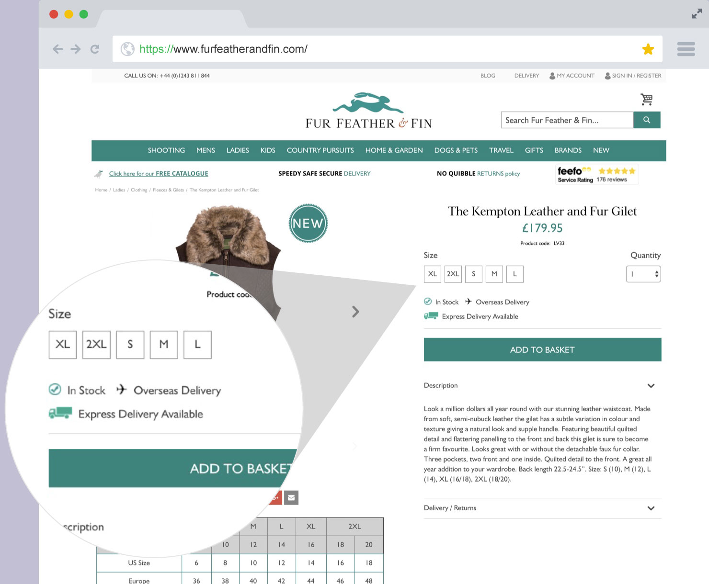The image size is (709, 584).
Task: Select size S on the product page
Action: [x=474, y=274]
